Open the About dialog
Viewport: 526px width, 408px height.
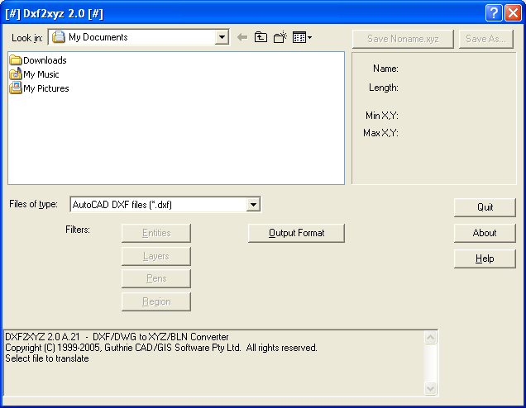(485, 233)
